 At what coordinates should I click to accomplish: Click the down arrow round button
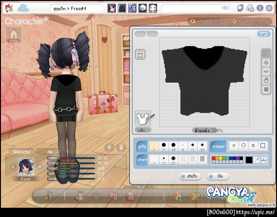(121, 147)
